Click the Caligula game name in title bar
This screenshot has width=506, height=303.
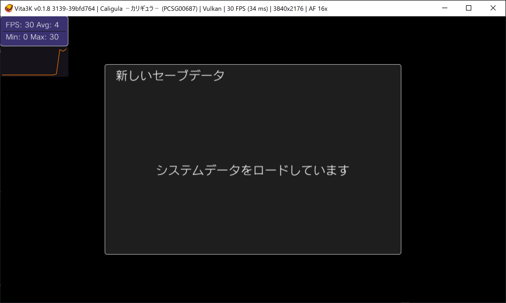tap(111, 9)
